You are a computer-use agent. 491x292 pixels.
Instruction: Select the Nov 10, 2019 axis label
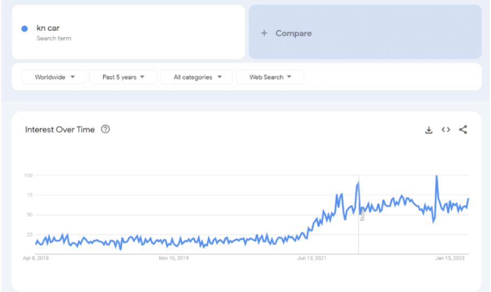point(174,258)
